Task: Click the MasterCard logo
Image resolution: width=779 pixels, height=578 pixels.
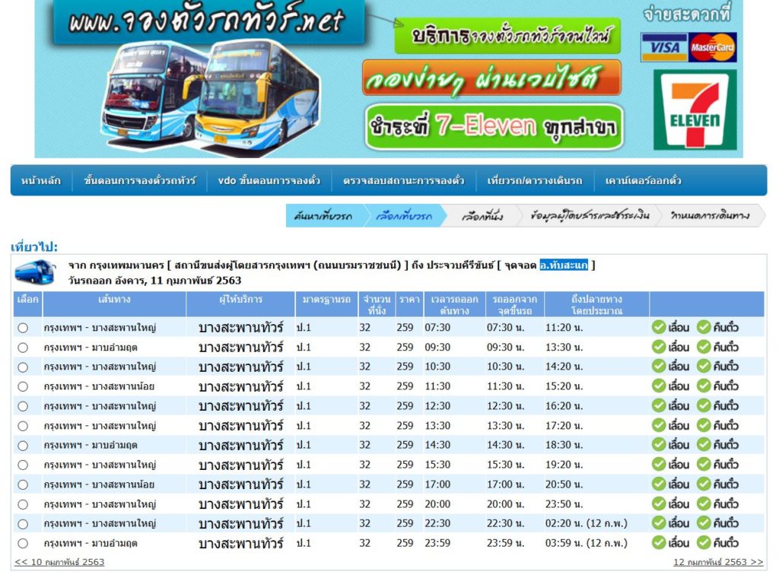Action: 713,47
